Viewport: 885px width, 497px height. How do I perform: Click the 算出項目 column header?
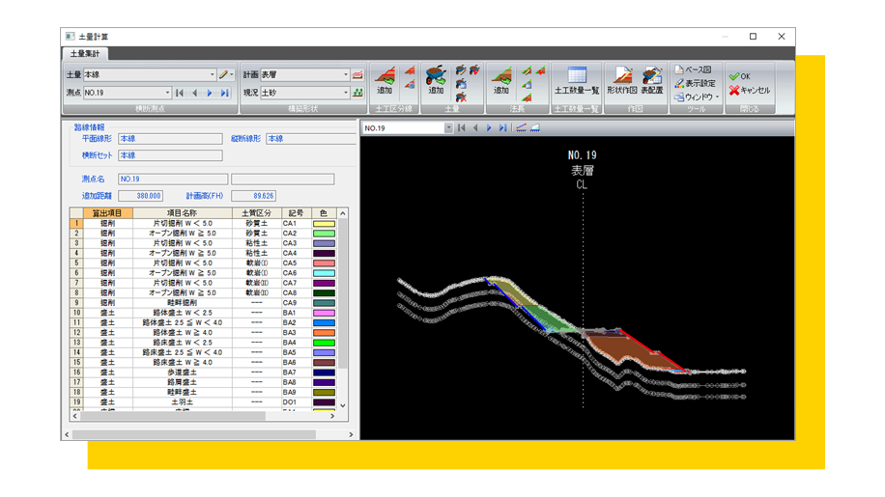[x=107, y=213]
